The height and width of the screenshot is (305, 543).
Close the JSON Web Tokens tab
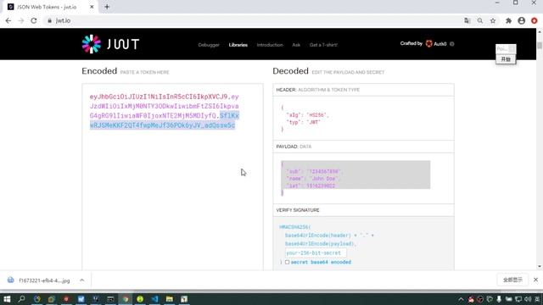[92, 7]
